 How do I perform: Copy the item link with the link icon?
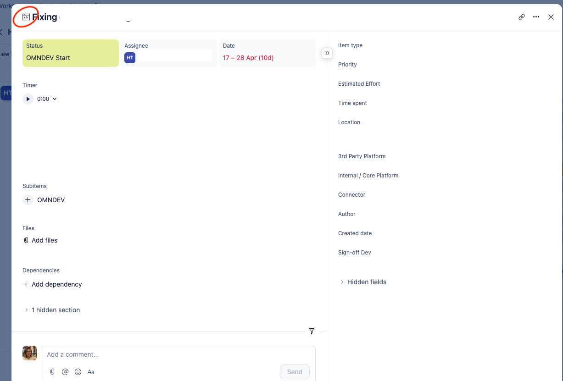pos(522,17)
